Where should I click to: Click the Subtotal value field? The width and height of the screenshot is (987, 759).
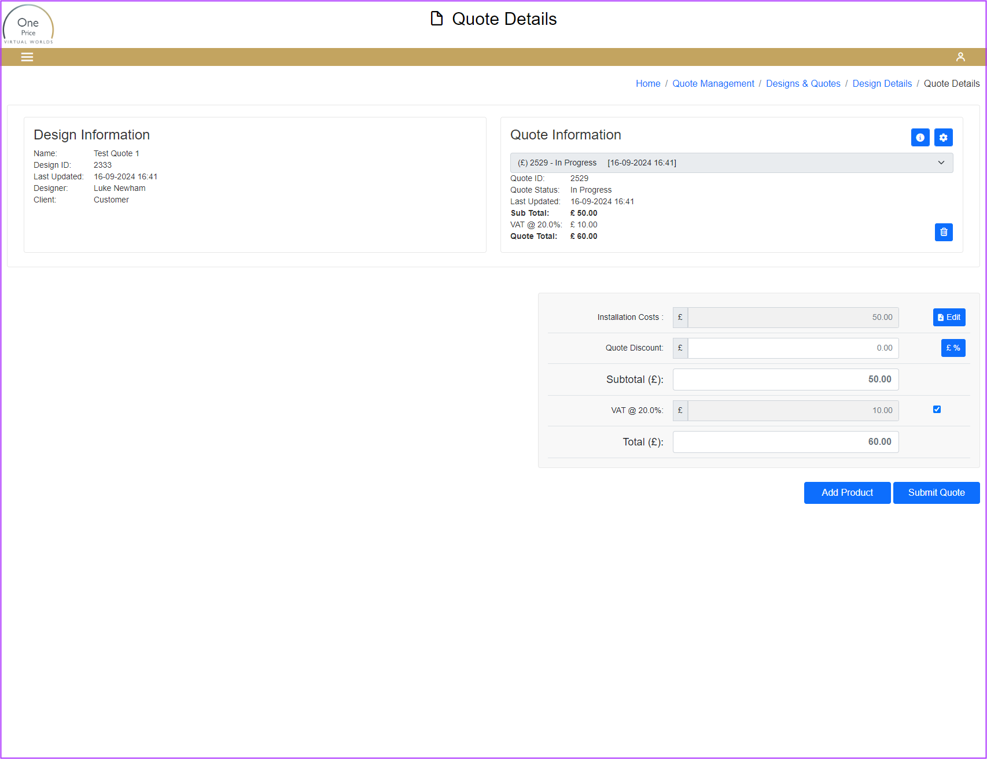click(x=786, y=379)
